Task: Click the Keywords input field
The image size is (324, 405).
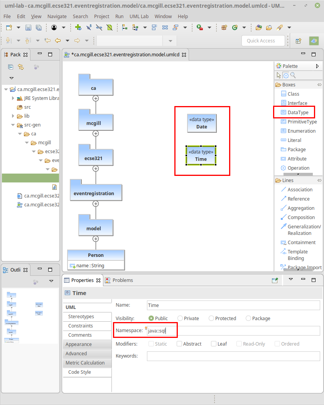Action: click(234, 356)
